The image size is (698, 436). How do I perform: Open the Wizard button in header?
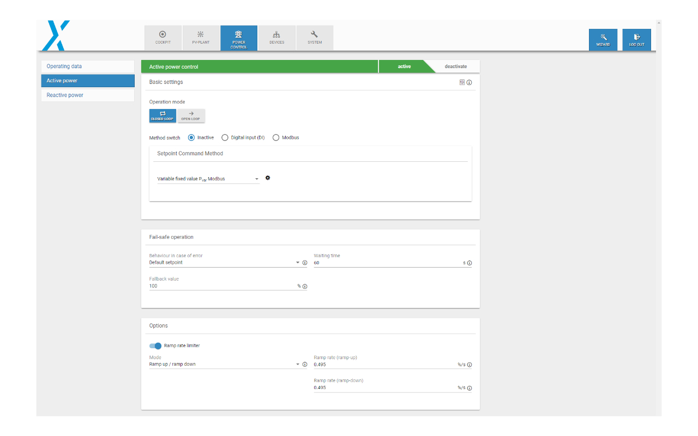(603, 40)
